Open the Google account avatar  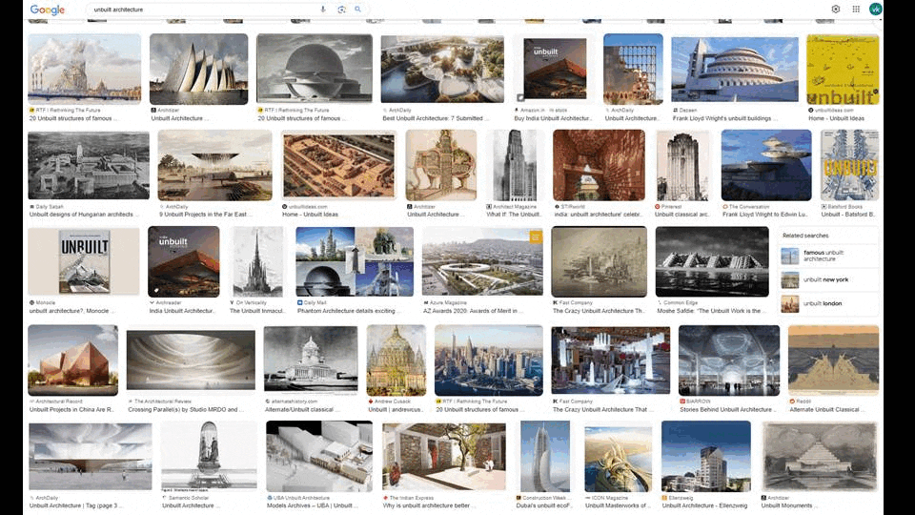pos(876,10)
